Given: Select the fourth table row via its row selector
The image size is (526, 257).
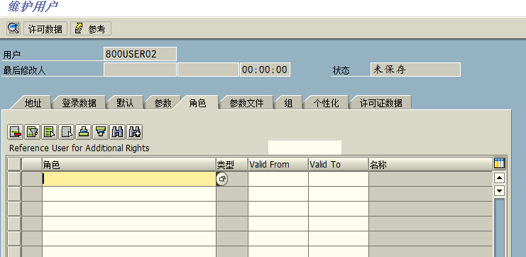Looking at the screenshot, I should 14,224.
